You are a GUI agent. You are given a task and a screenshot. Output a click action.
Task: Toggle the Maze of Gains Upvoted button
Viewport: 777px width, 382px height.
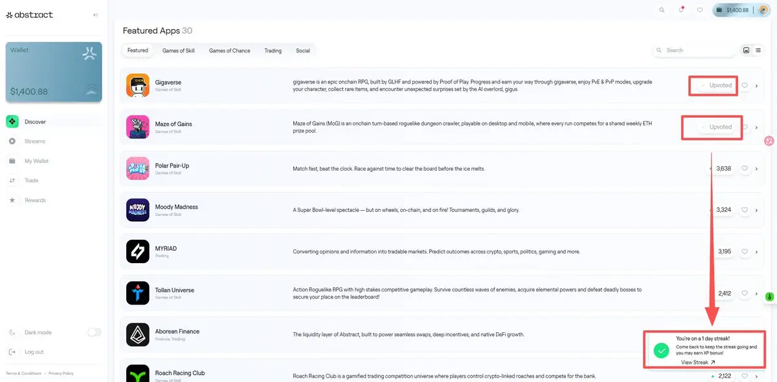716,127
